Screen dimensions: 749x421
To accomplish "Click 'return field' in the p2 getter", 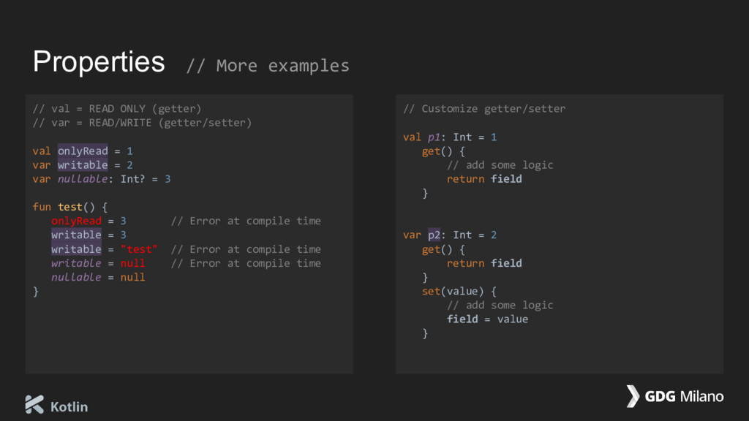I will pyautogui.click(x=484, y=263).
